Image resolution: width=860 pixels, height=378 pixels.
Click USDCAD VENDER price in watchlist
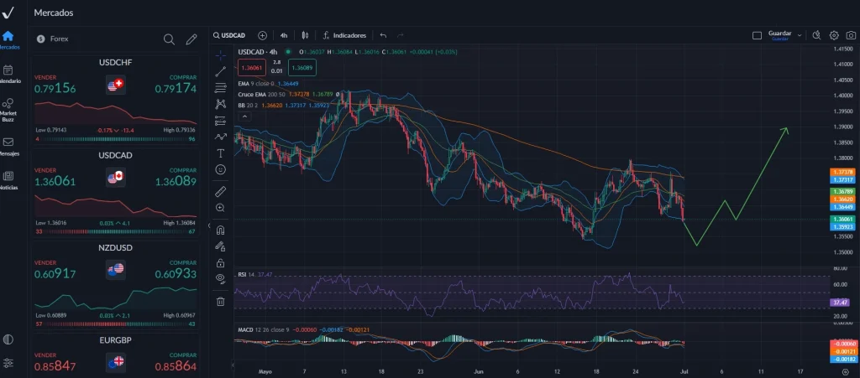tap(55, 181)
